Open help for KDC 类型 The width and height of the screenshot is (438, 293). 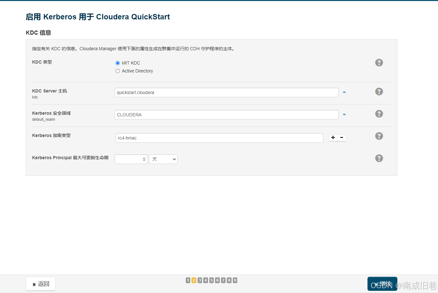click(379, 63)
